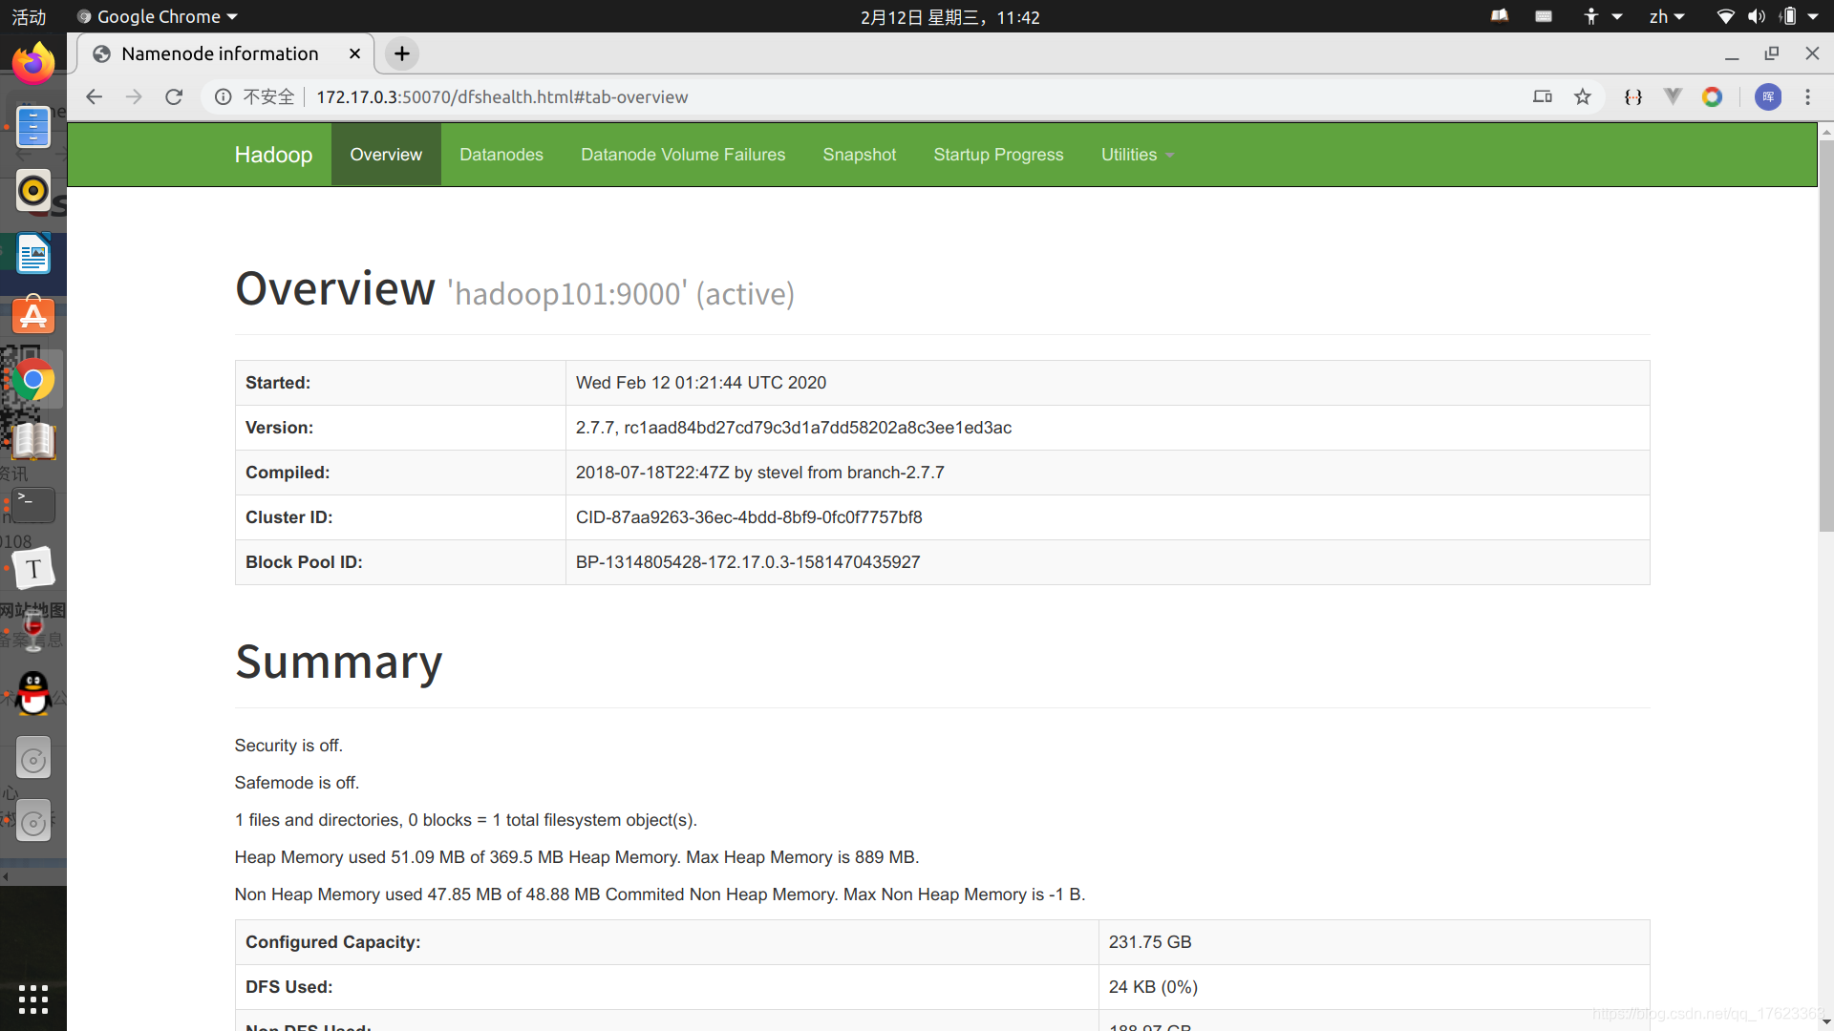Select the Block Pool ID value
The height and width of the screenshot is (1031, 1834).
pos(748,562)
